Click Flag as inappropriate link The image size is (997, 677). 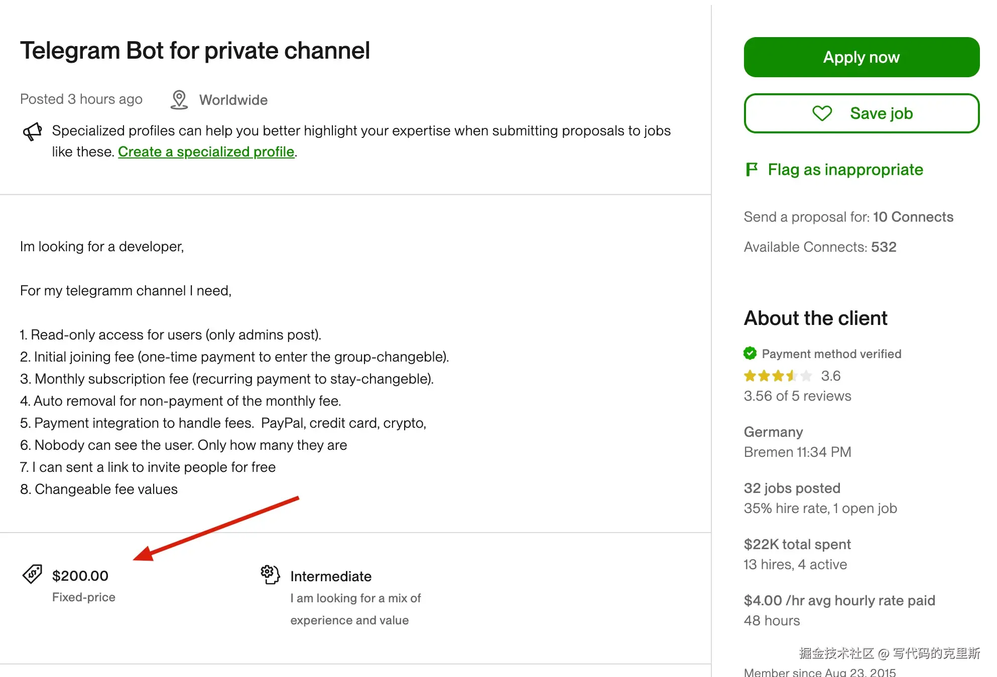845,170
